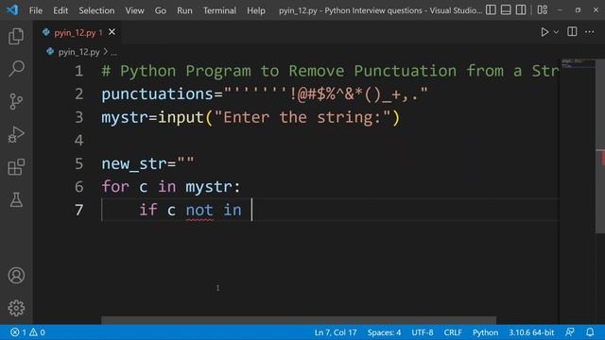Open More Actions ellipsis in editor

(x=589, y=32)
